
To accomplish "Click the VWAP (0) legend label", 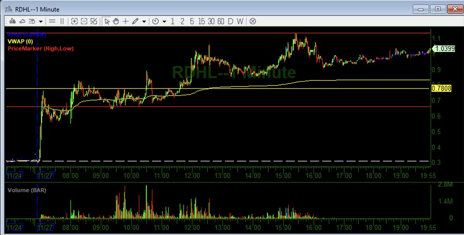I will (x=20, y=41).
